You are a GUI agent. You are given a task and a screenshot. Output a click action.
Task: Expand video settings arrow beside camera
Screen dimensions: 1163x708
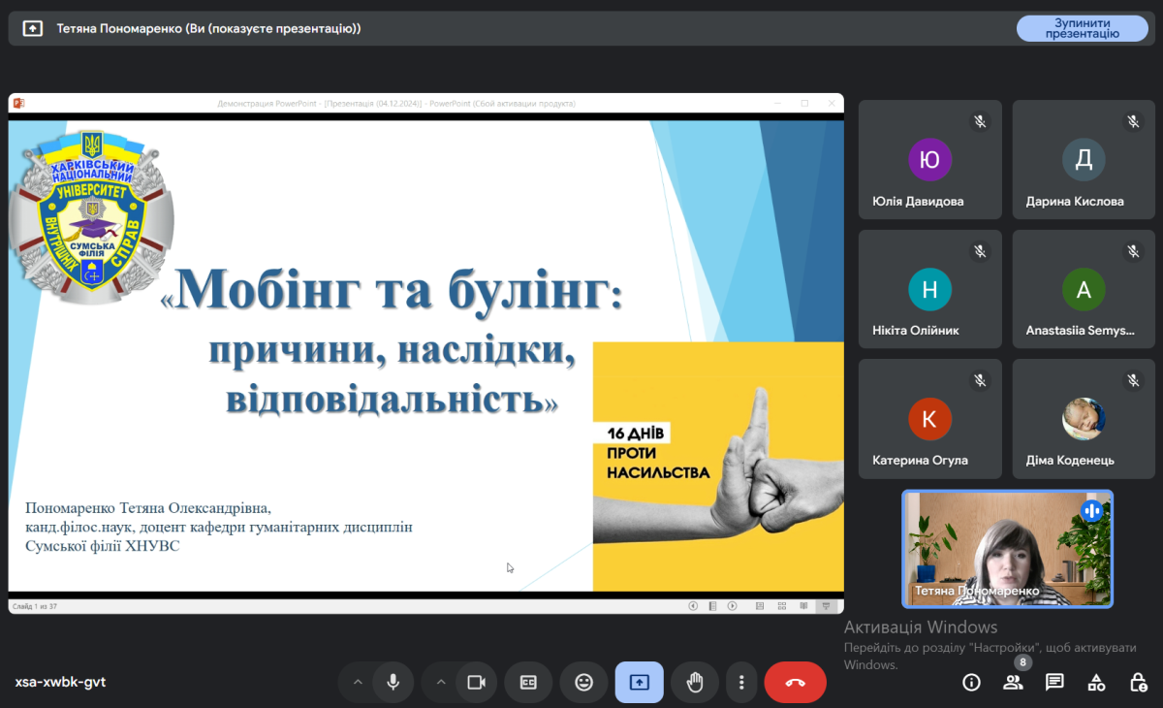tap(441, 682)
